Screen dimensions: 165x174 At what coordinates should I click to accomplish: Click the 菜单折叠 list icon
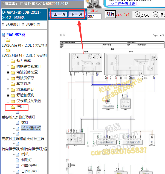pos(23,24)
